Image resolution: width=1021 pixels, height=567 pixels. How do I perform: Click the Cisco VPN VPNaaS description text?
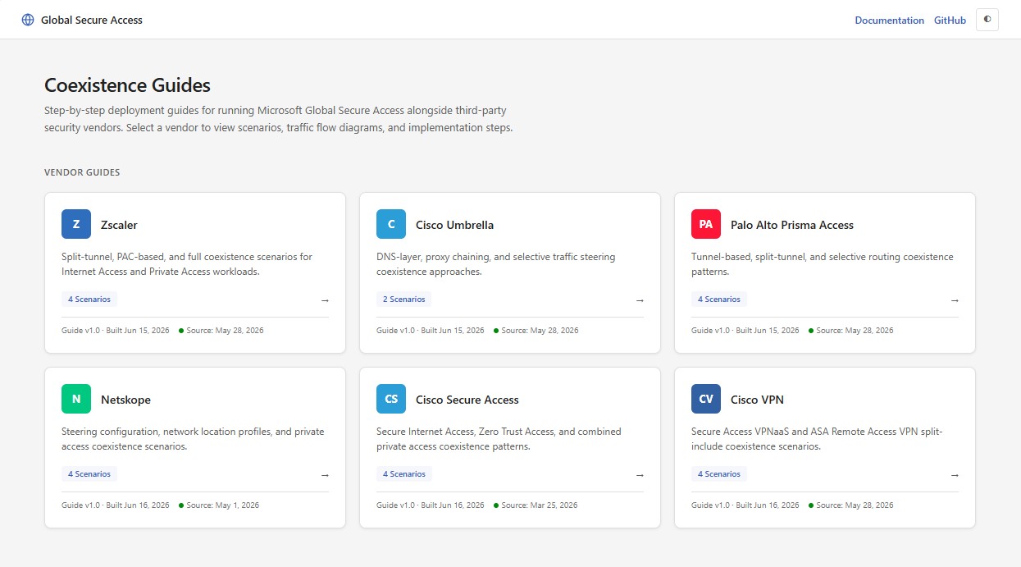click(x=817, y=439)
